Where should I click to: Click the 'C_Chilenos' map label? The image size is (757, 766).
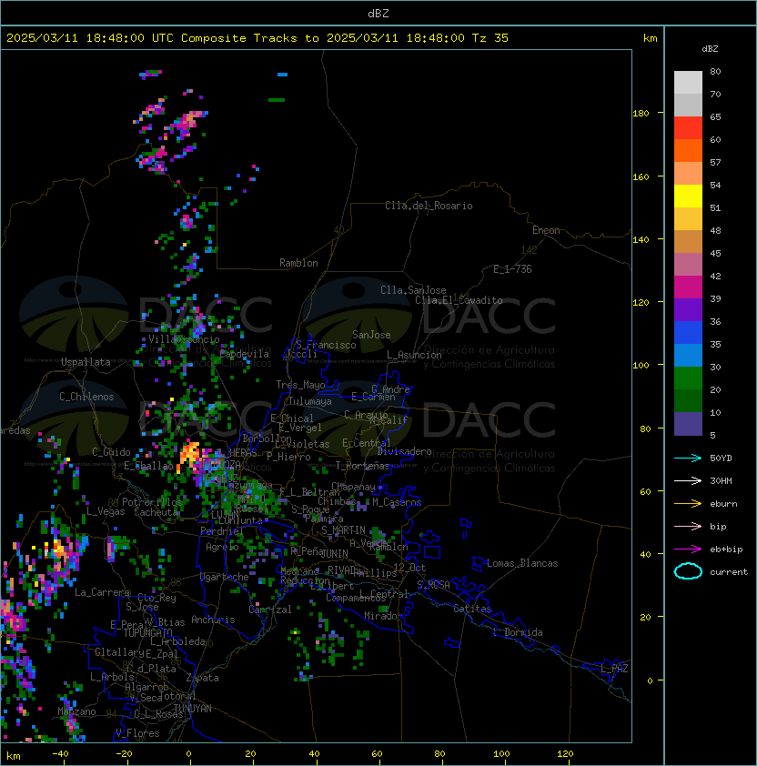click(x=86, y=397)
